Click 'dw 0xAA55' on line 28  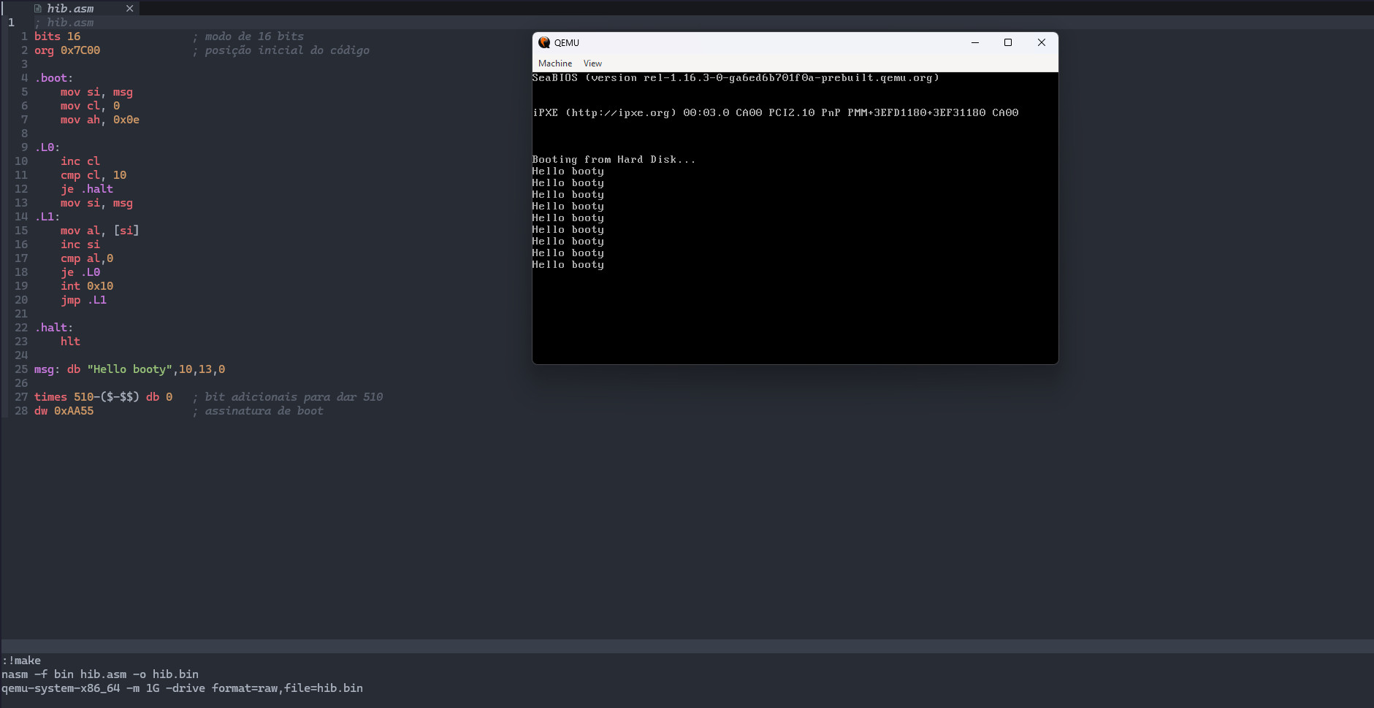[x=64, y=411]
